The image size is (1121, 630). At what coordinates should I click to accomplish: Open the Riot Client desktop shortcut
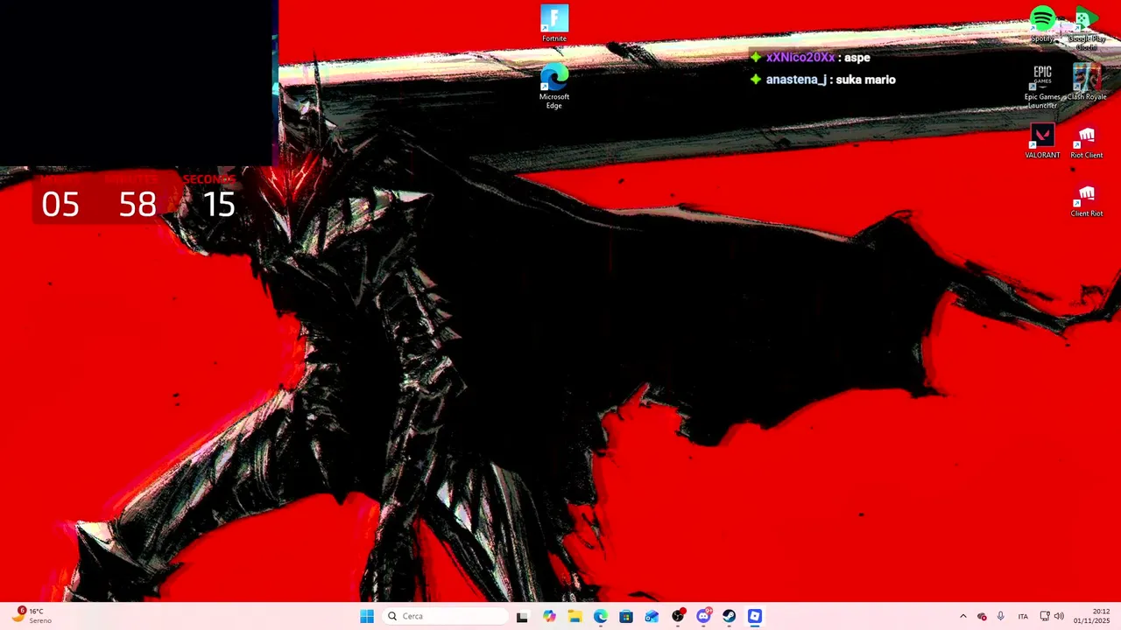1086,141
